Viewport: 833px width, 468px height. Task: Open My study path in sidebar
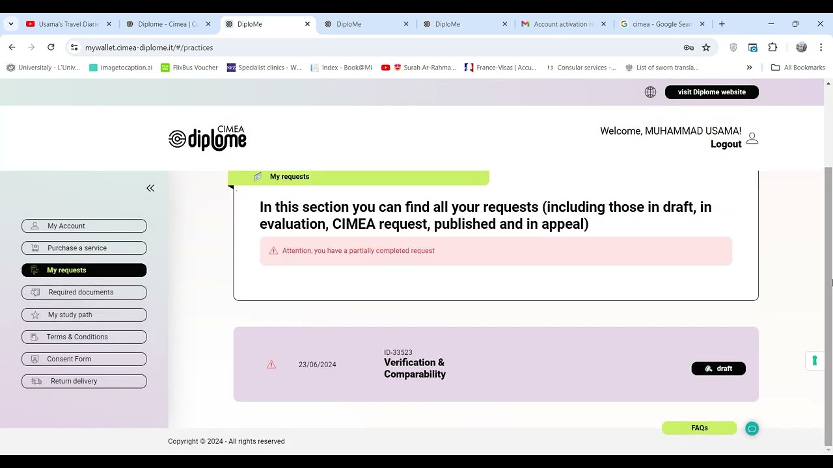click(84, 315)
